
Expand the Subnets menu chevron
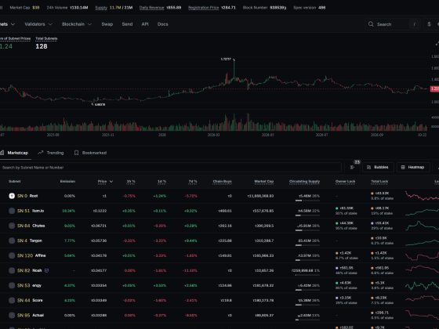coord(13,24)
